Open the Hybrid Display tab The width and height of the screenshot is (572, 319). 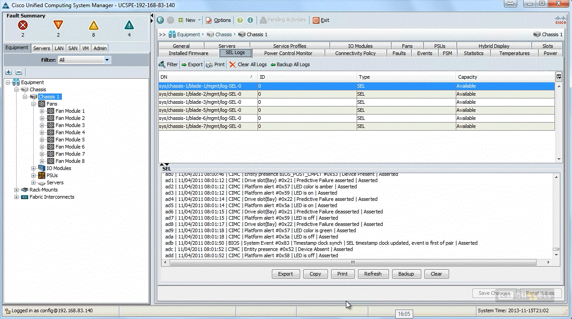coord(494,46)
